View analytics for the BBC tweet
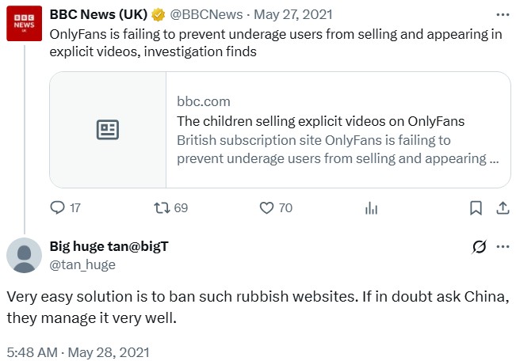516x361 pixels. (370, 208)
